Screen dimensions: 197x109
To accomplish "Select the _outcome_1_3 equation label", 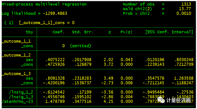I will pos(16,73).
